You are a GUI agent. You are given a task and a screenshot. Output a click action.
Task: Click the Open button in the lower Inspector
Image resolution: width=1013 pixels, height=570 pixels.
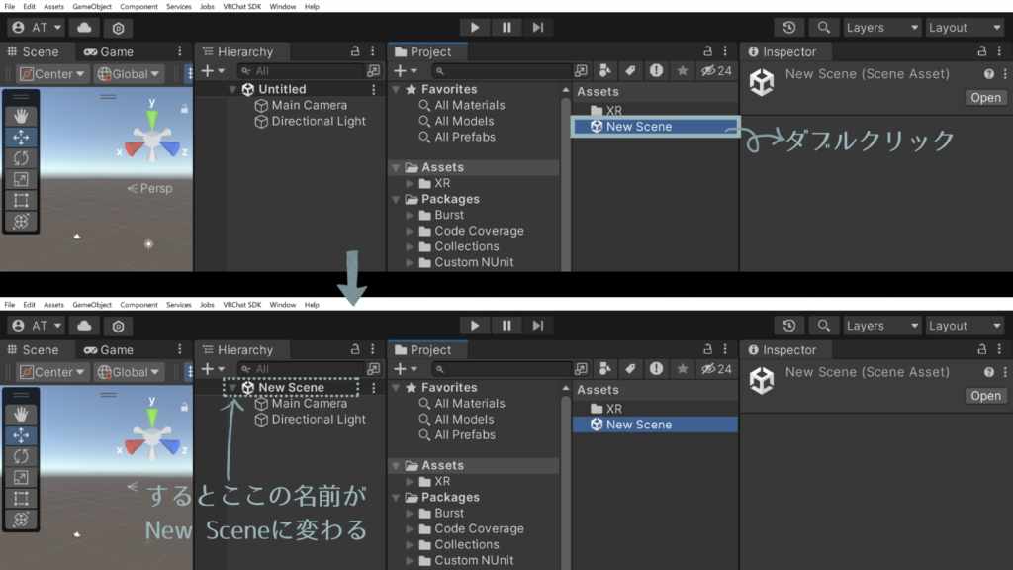[x=985, y=396]
